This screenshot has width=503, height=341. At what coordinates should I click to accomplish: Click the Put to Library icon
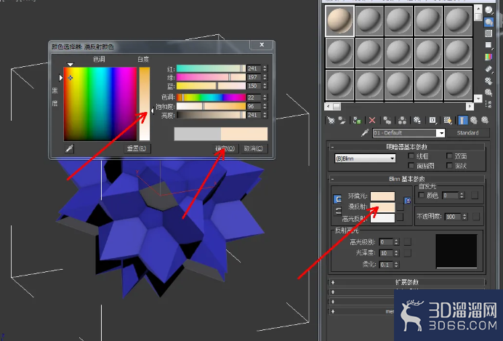(x=417, y=120)
